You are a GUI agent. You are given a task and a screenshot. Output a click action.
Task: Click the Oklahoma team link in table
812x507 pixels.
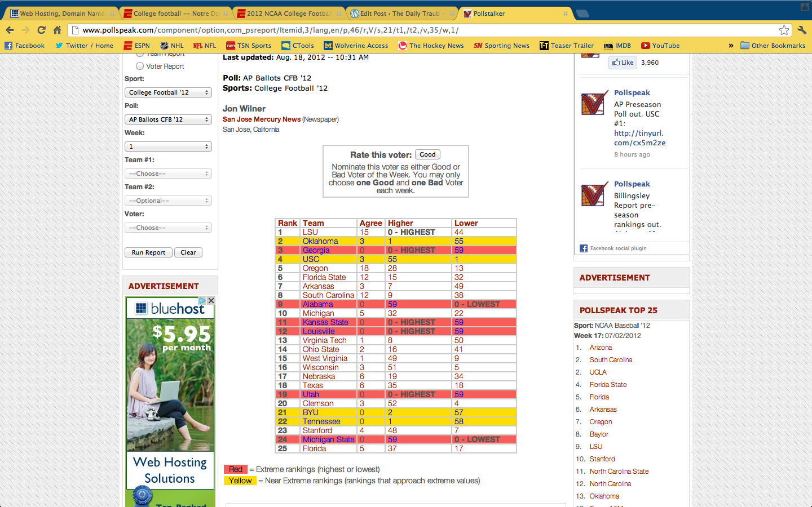320,241
